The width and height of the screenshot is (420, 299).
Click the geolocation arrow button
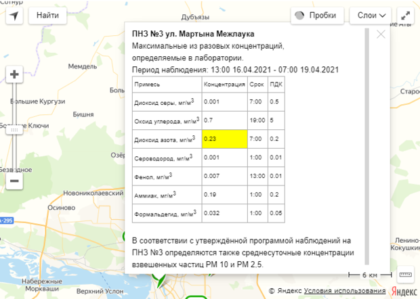tap(14, 15)
